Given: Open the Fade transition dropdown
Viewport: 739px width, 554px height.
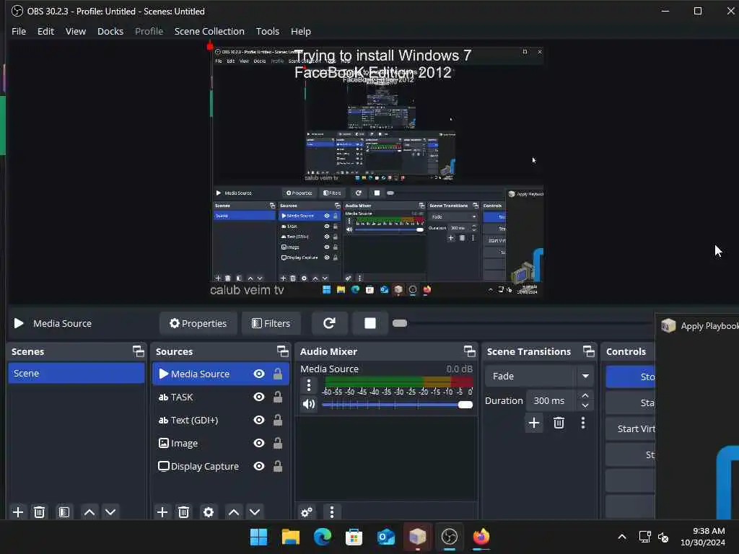Looking at the screenshot, I should pyautogui.click(x=538, y=376).
